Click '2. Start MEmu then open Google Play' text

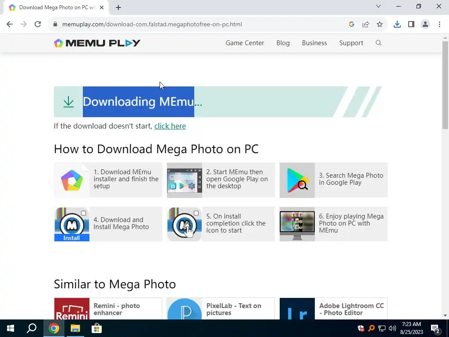(237, 179)
